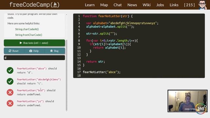Click test text fearNotLetter("abce") should return "d"
This screenshot has width=210, height=118.
point(37,70)
